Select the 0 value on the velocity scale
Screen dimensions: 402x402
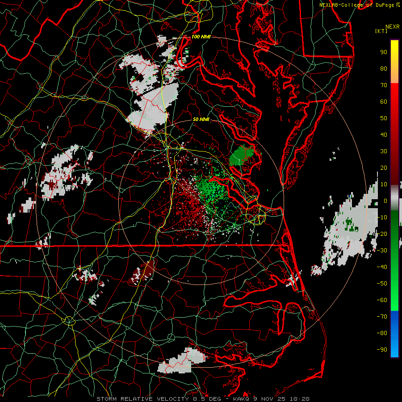(385, 201)
